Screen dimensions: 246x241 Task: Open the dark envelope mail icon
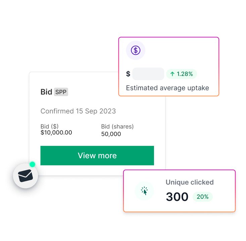(26, 176)
